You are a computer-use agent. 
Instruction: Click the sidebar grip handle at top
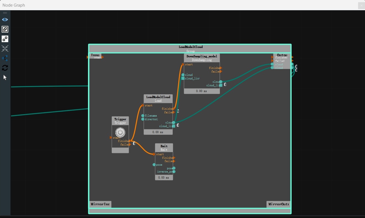tap(5, 13)
